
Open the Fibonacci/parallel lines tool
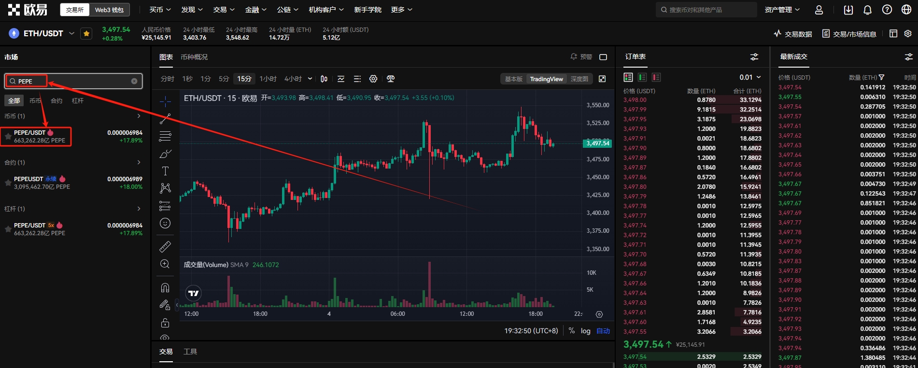[165, 136]
